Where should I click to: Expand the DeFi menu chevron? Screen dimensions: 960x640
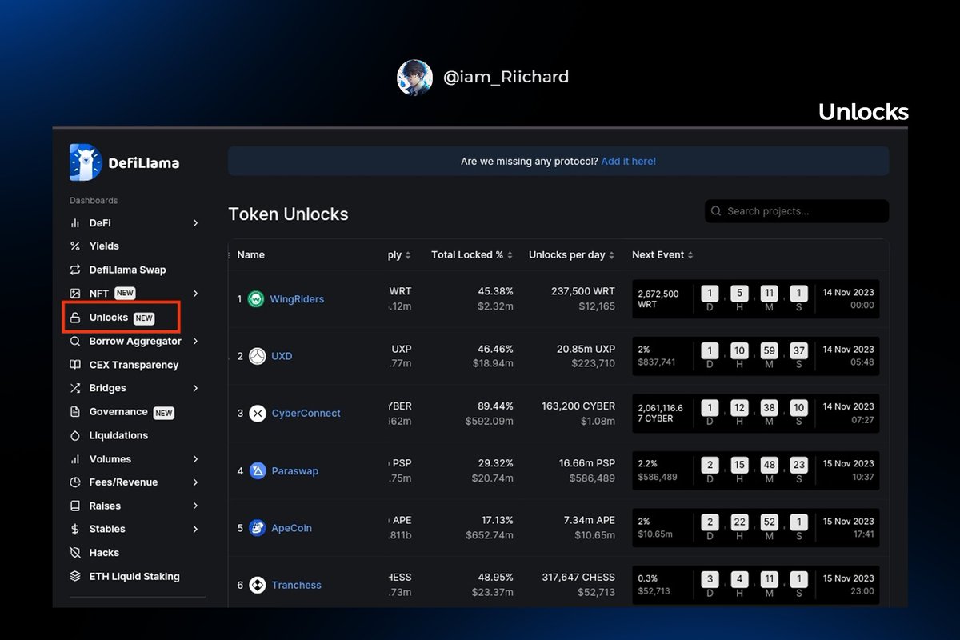point(196,223)
